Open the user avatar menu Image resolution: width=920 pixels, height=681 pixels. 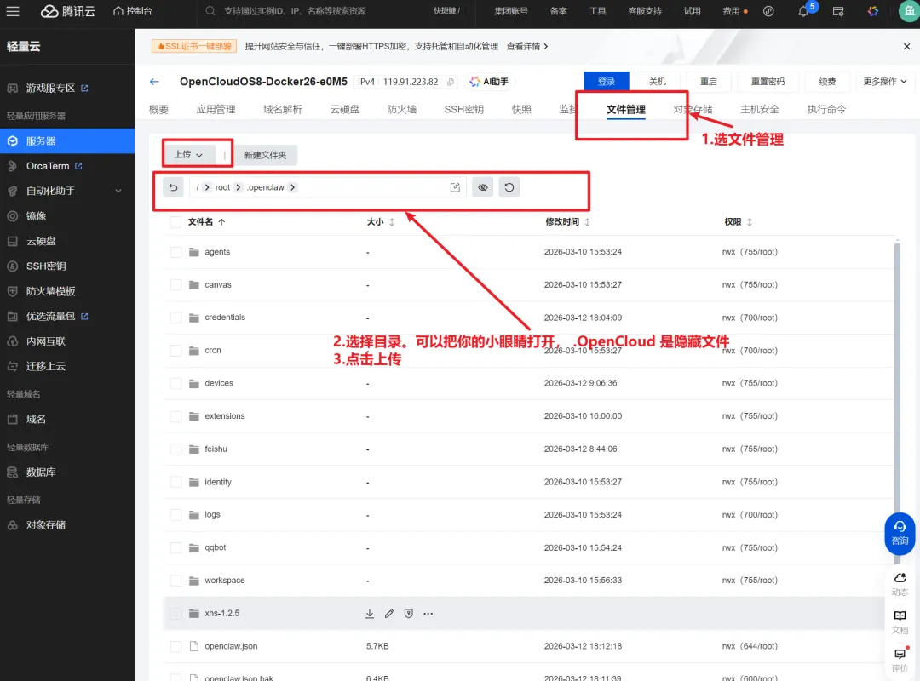click(x=909, y=11)
